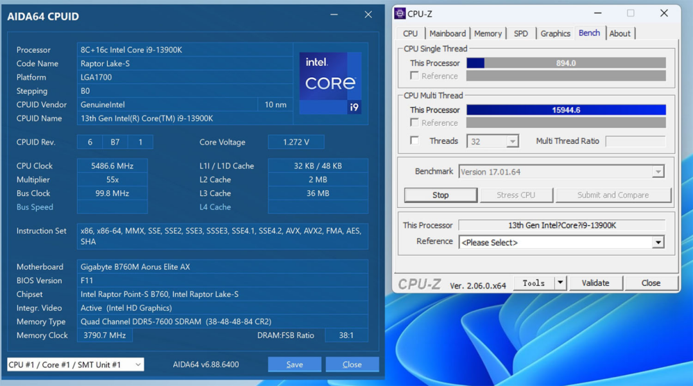
Task: Click the Platform value LGA1700
Action: coord(185,77)
